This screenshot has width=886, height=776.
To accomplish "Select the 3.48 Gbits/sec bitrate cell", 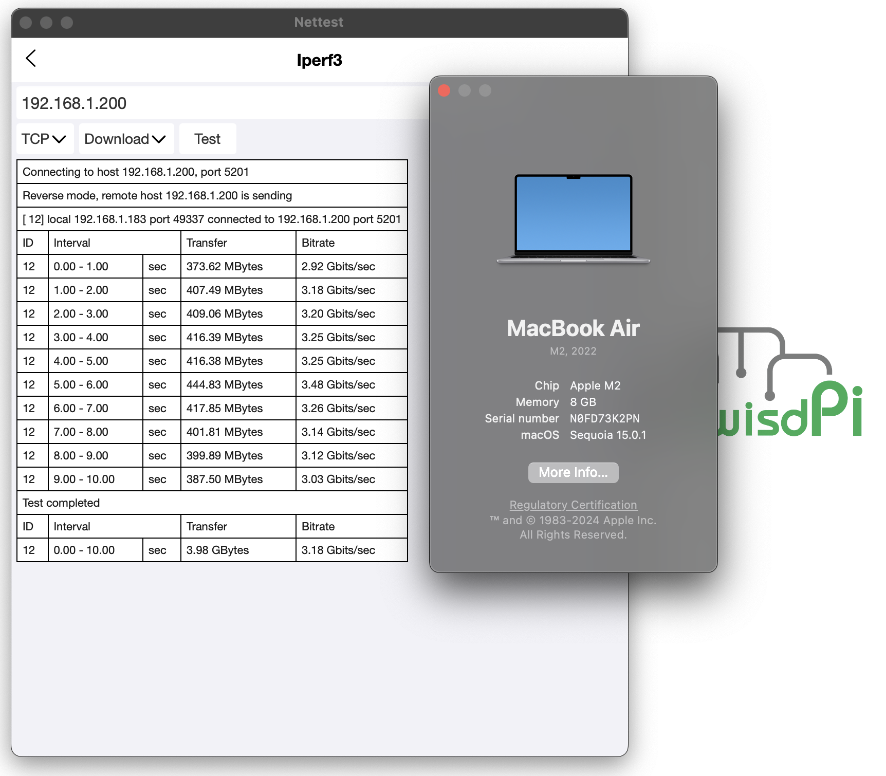I will [x=352, y=384].
